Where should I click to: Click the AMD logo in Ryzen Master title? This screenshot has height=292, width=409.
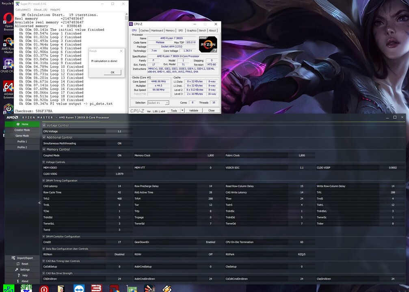[12, 118]
